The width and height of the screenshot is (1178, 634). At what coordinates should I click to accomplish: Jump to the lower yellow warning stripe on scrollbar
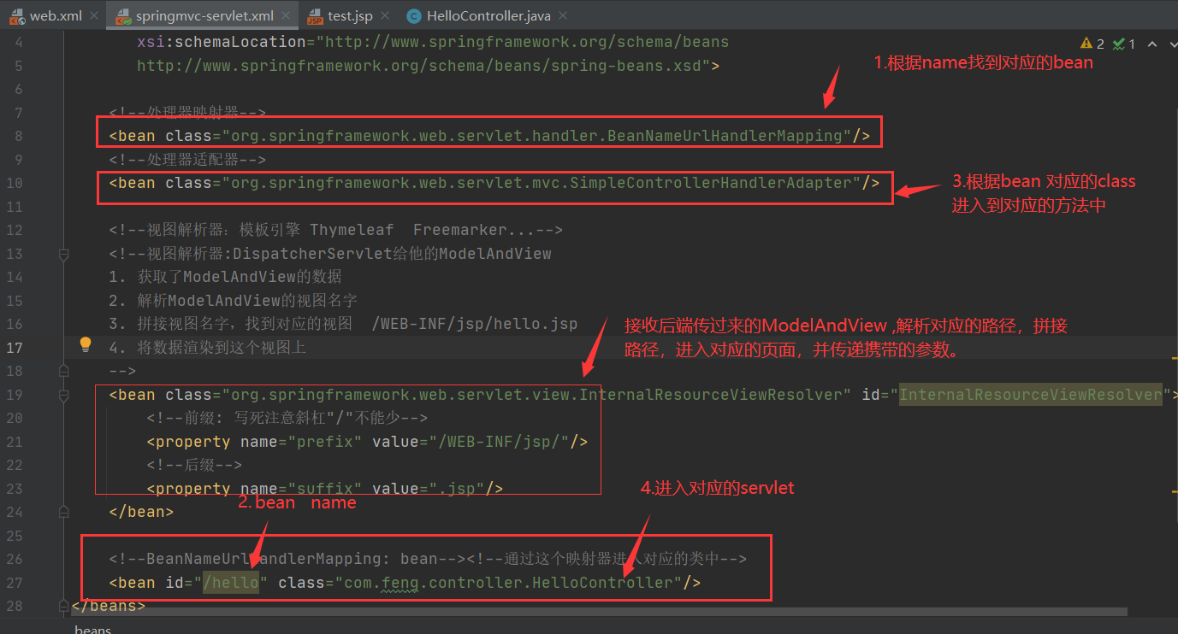1174,490
